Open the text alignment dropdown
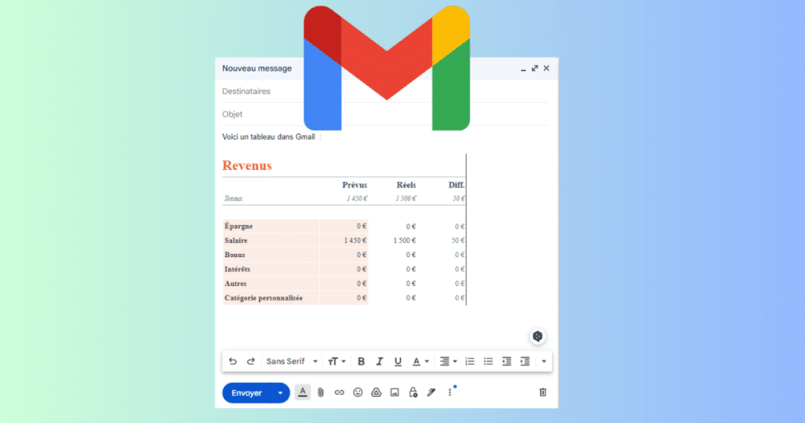805x423 pixels. 448,362
